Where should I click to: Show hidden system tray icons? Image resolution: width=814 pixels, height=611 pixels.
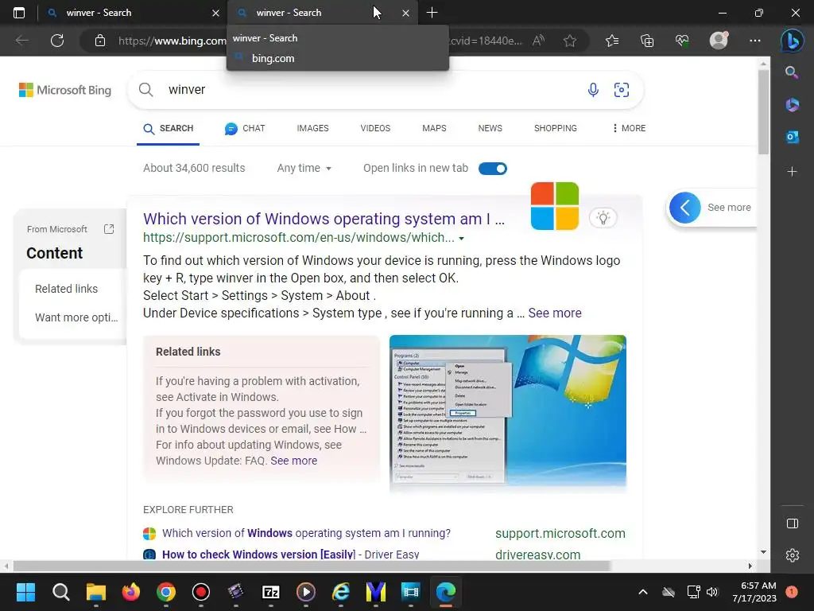coord(642,592)
